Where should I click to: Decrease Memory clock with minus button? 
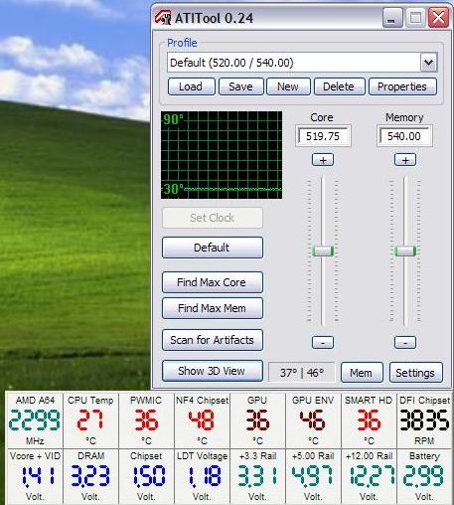(405, 342)
